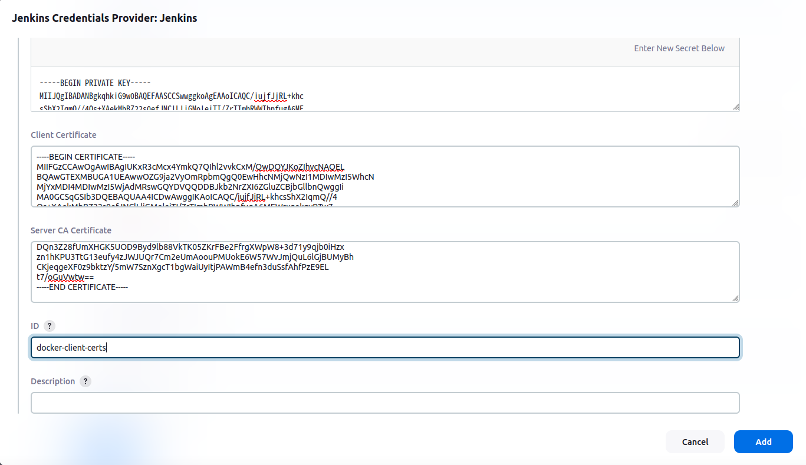Click the '-----BEGIN PRIVATE KEY-----' line
Image resolution: width=806 pixels, height=465 pixels.
point(96,83)
